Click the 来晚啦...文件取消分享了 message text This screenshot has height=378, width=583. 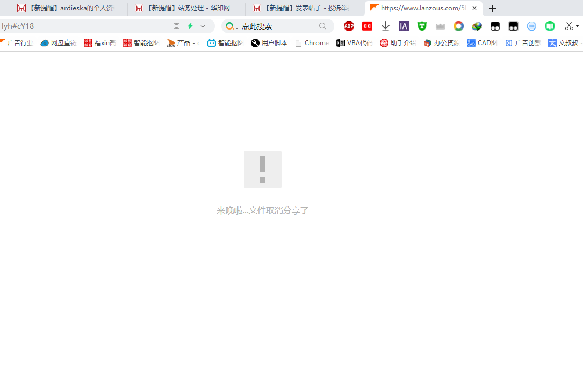point(263,211)
